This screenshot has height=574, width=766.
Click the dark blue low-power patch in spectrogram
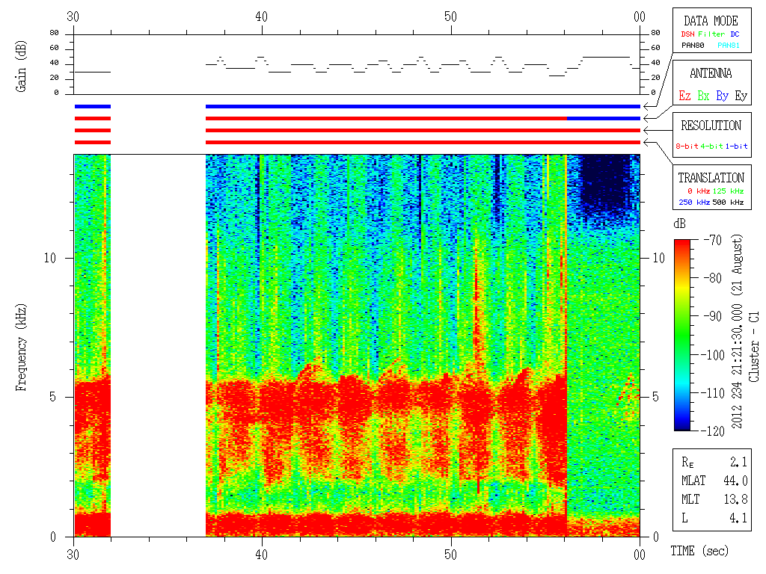click(604, 185)
